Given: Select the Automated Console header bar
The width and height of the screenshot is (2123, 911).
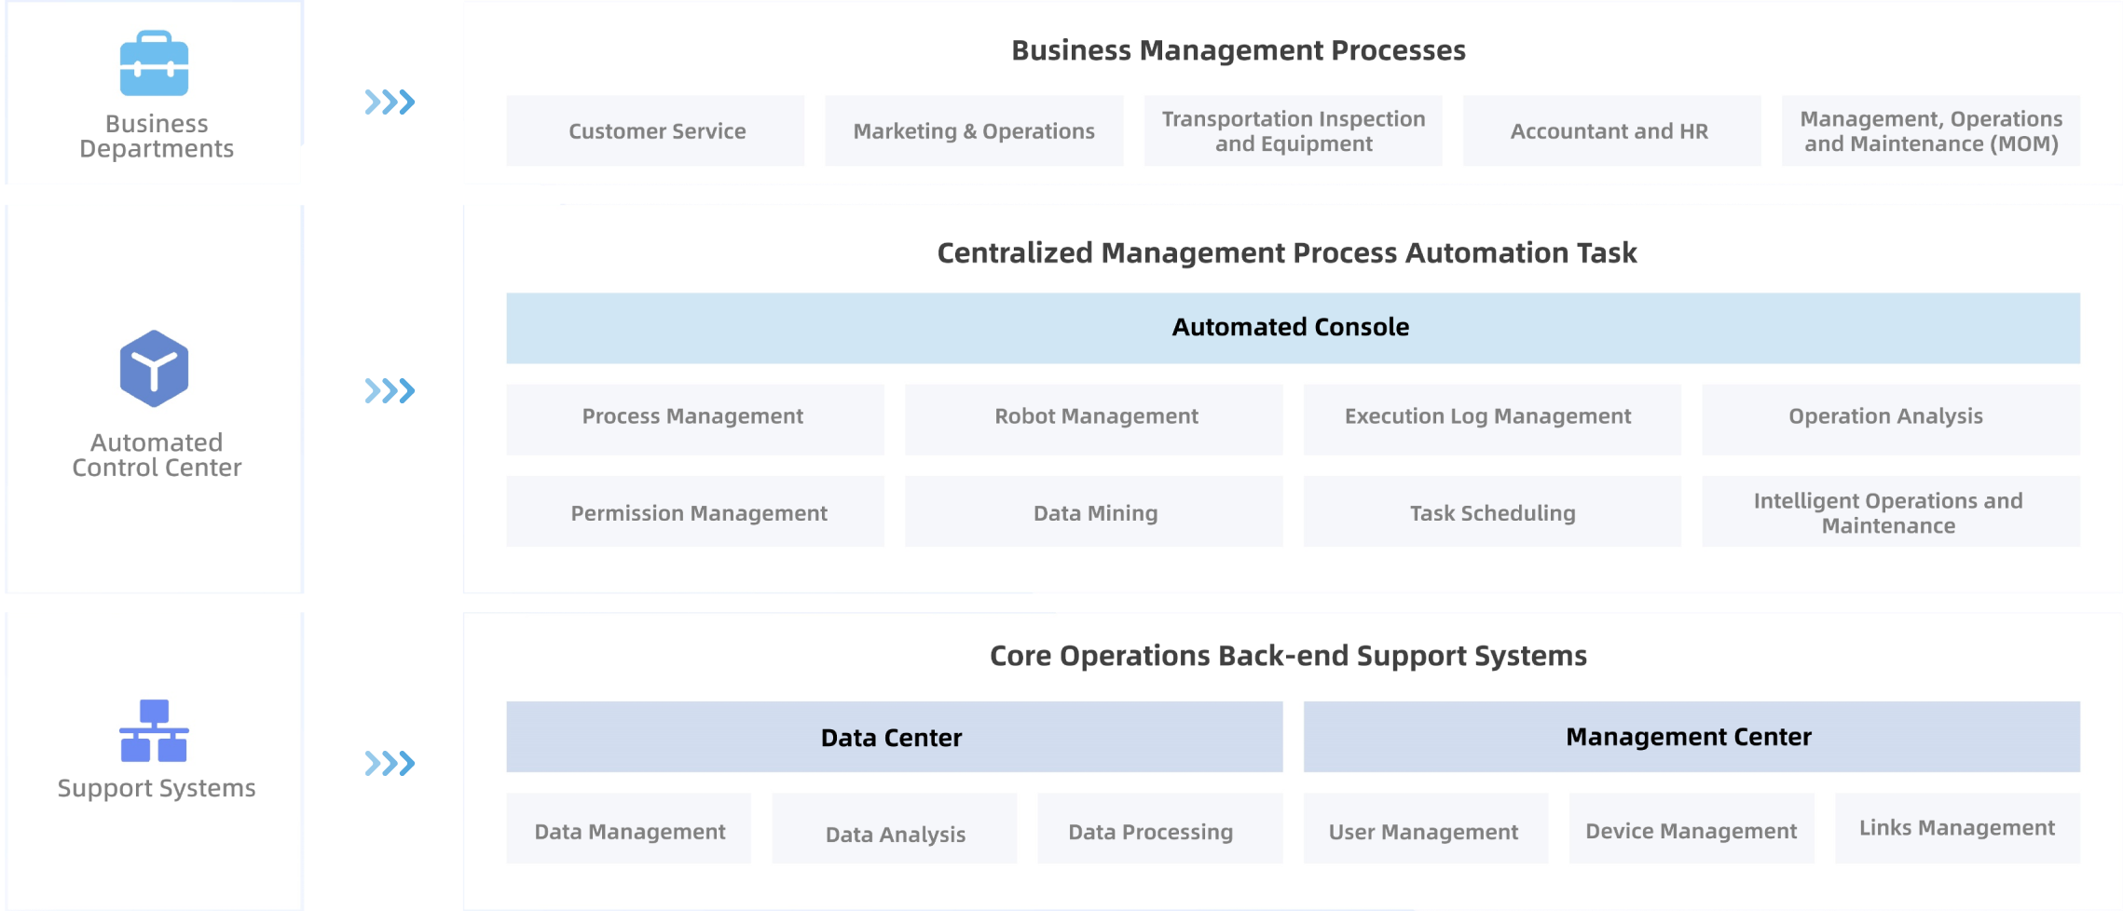Looking at the screenshot, I should 1292,328.
